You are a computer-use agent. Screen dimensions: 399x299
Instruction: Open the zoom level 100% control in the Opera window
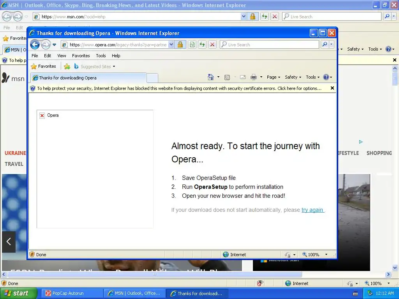coord(311,255)
